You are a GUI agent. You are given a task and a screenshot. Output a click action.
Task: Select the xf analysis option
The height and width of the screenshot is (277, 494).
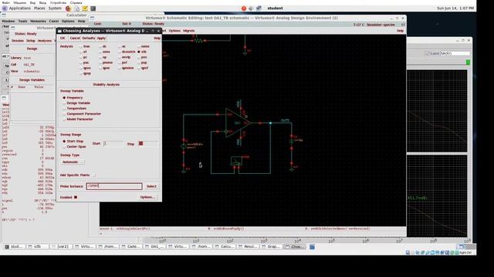pos(81,52)
